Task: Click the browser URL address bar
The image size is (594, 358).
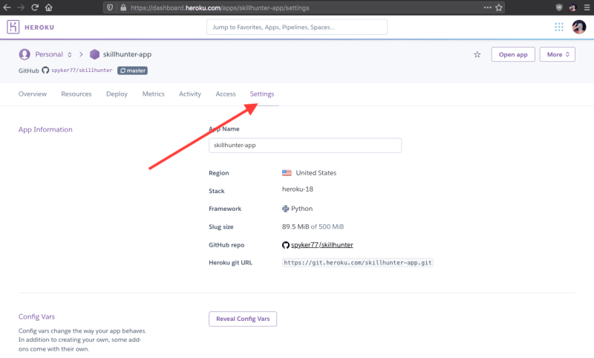Action: click(303, 7)
